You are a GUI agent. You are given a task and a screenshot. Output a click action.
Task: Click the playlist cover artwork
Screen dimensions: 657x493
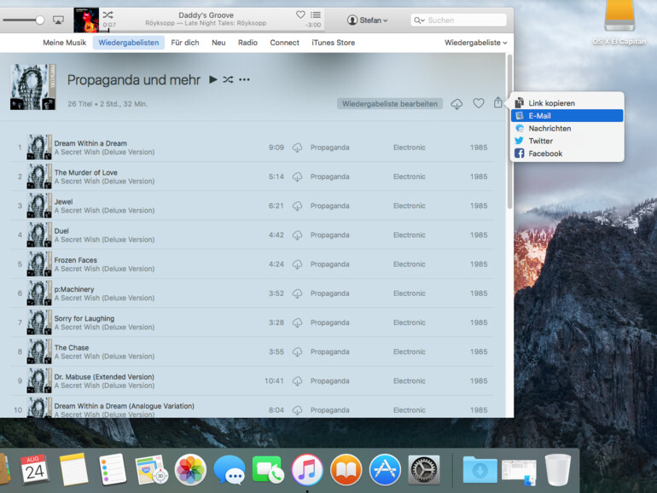(x=33, y=87)
